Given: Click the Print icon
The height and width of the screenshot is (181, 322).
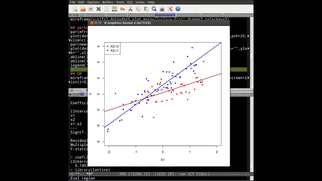Looking at the screenshot, I should coord(162,9).
